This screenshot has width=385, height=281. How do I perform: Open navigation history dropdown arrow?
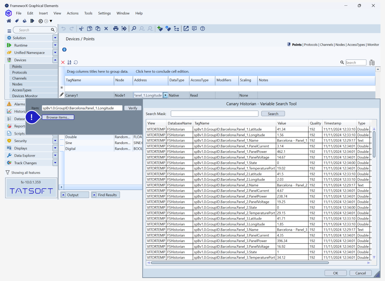[x=51, y=21]
